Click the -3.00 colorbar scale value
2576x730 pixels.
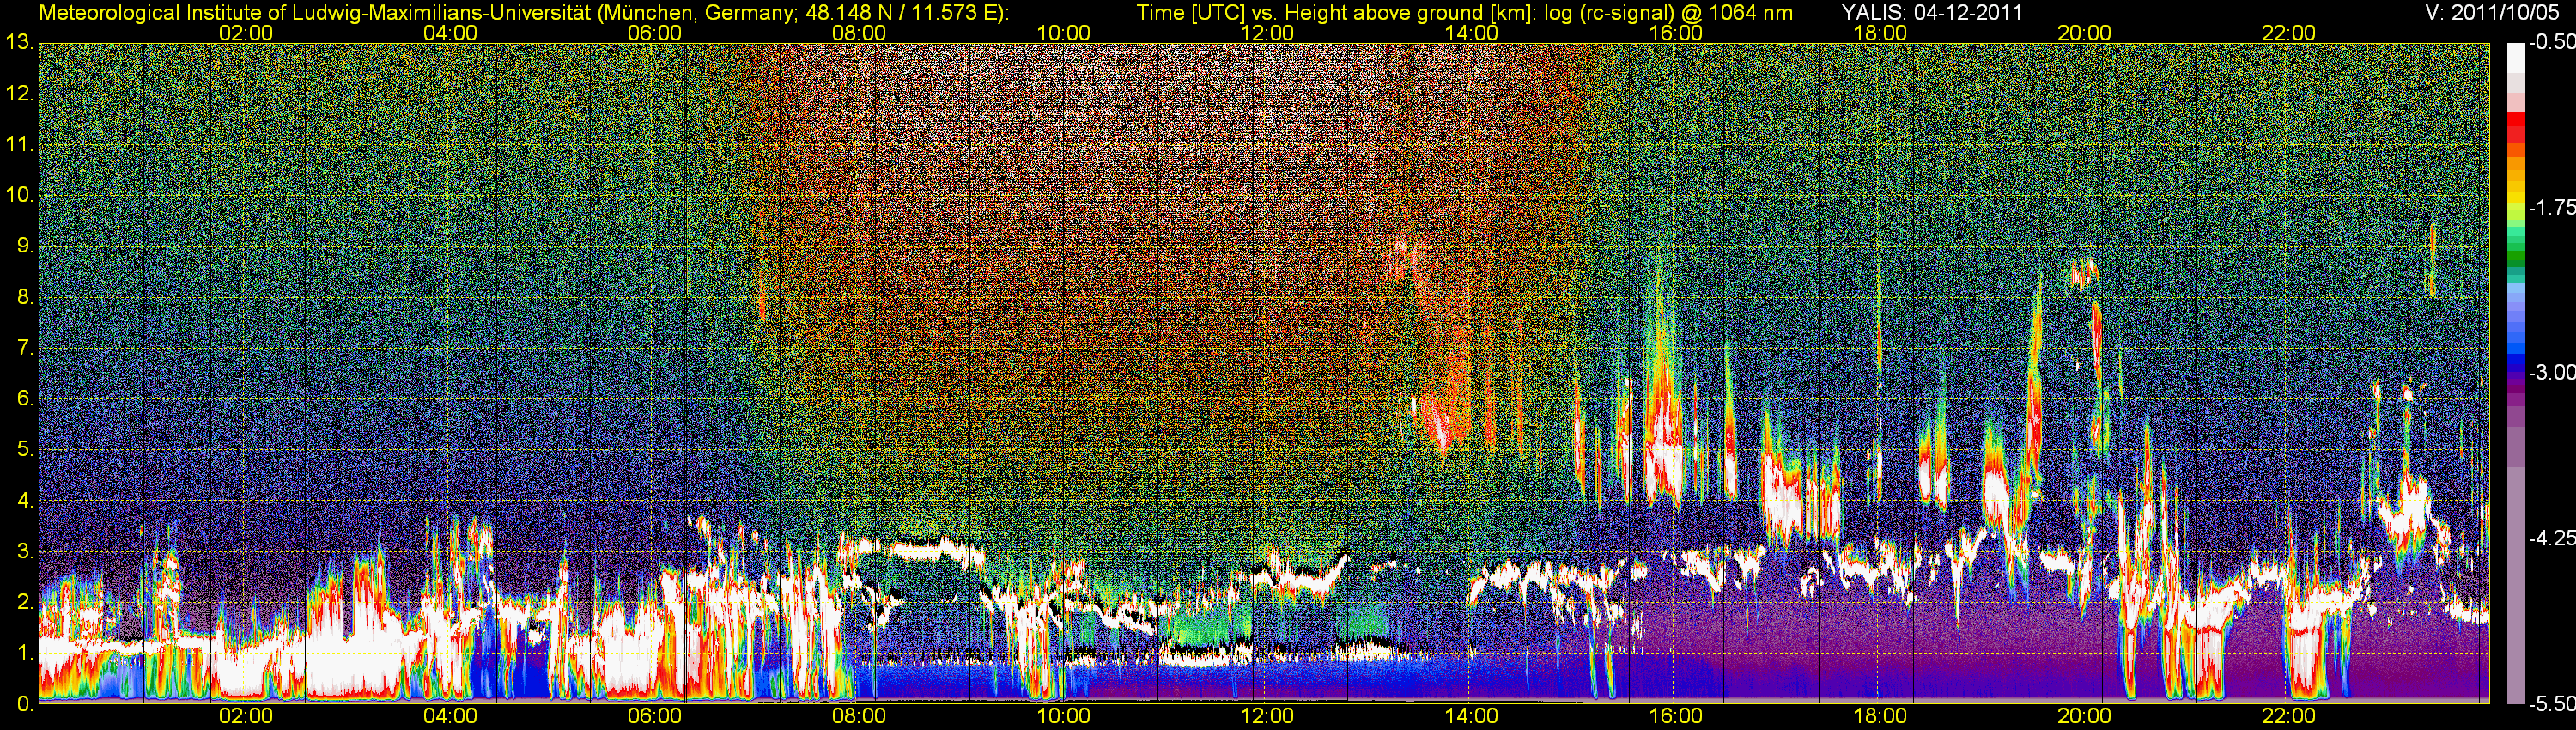pyautogui.click(x=2551, y=373)
